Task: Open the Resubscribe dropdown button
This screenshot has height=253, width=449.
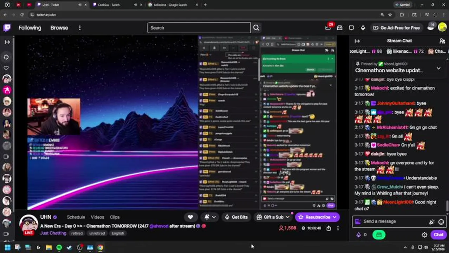Action: pos(318,217)
